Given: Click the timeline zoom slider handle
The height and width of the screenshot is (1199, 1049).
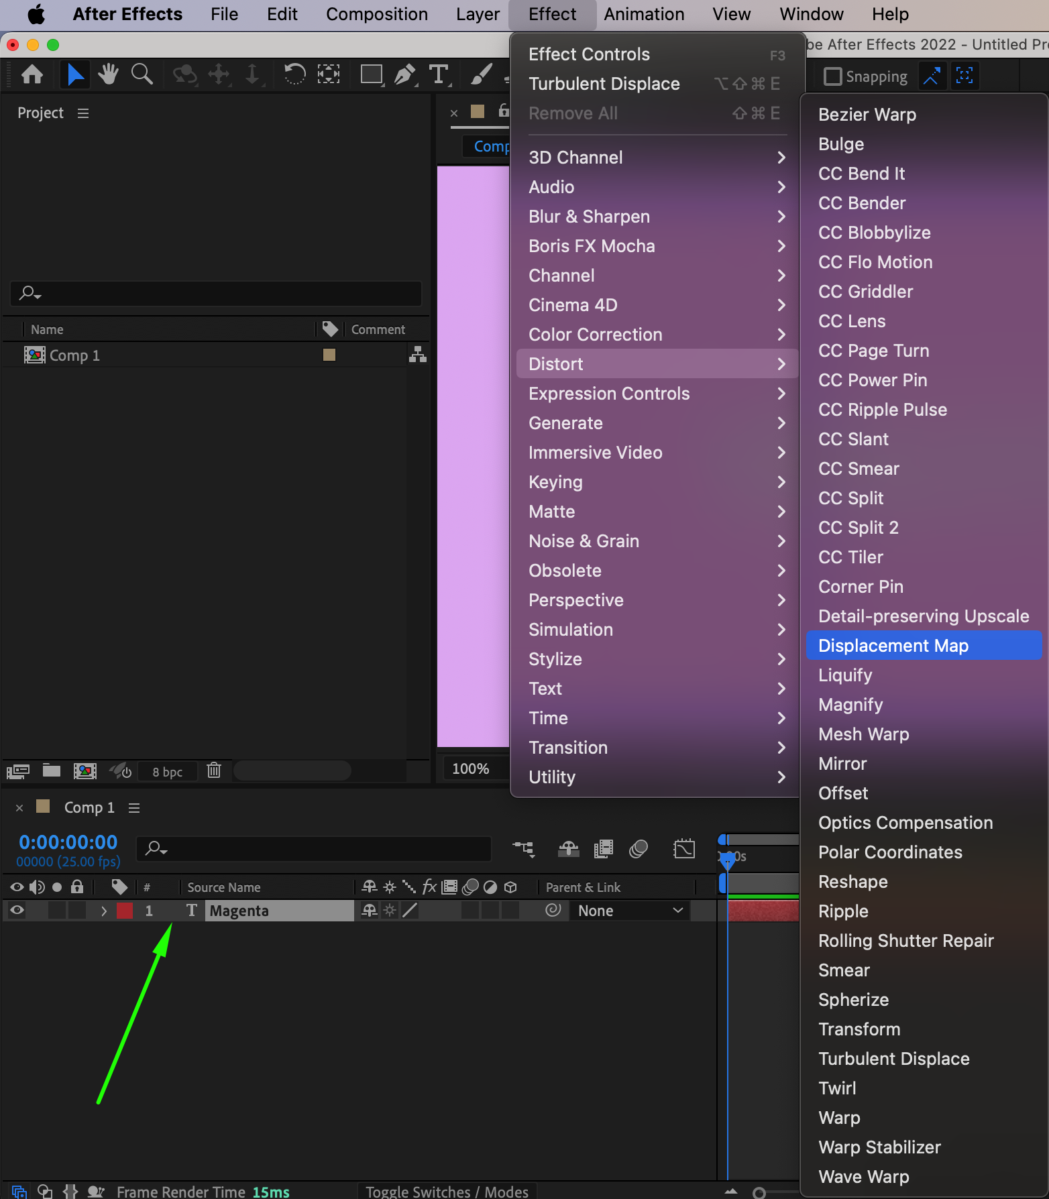Looking at the screenshot, I should tap(759, 1192).
